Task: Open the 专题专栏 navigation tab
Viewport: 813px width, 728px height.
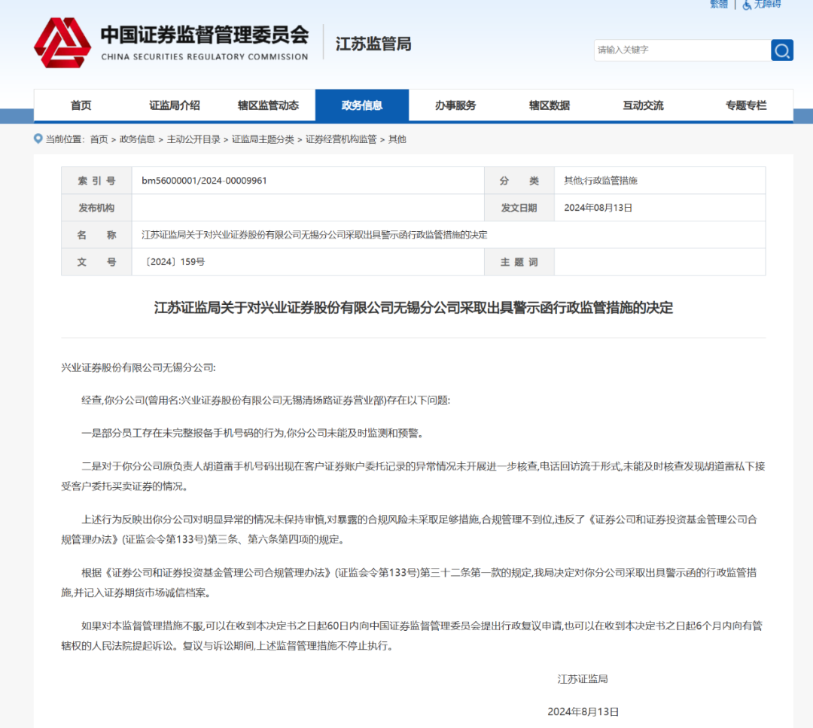Action: 745,105
